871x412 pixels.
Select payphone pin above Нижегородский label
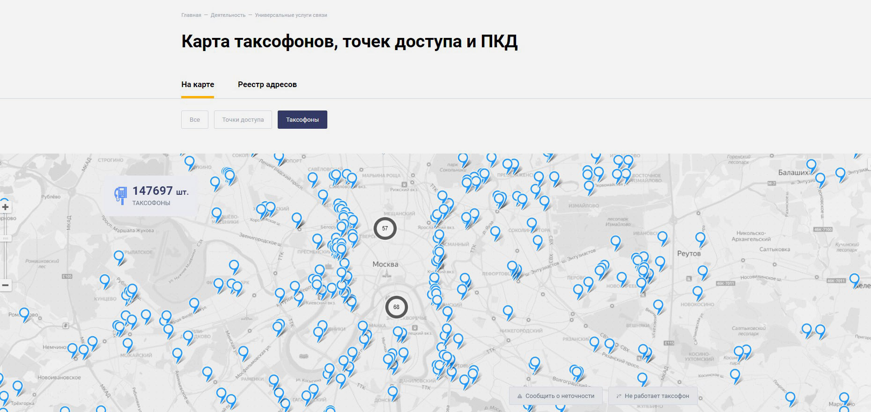[x=508, y=312]
